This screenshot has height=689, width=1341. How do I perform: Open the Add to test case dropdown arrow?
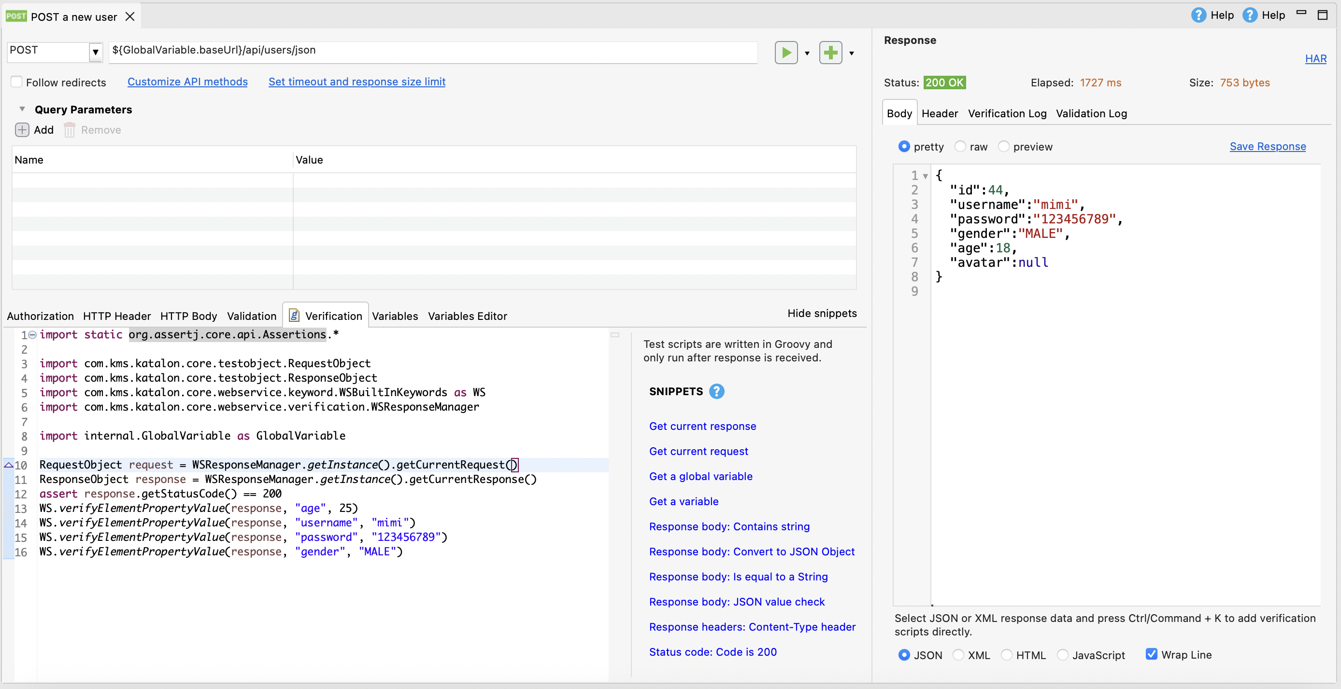tap(852, 53)
